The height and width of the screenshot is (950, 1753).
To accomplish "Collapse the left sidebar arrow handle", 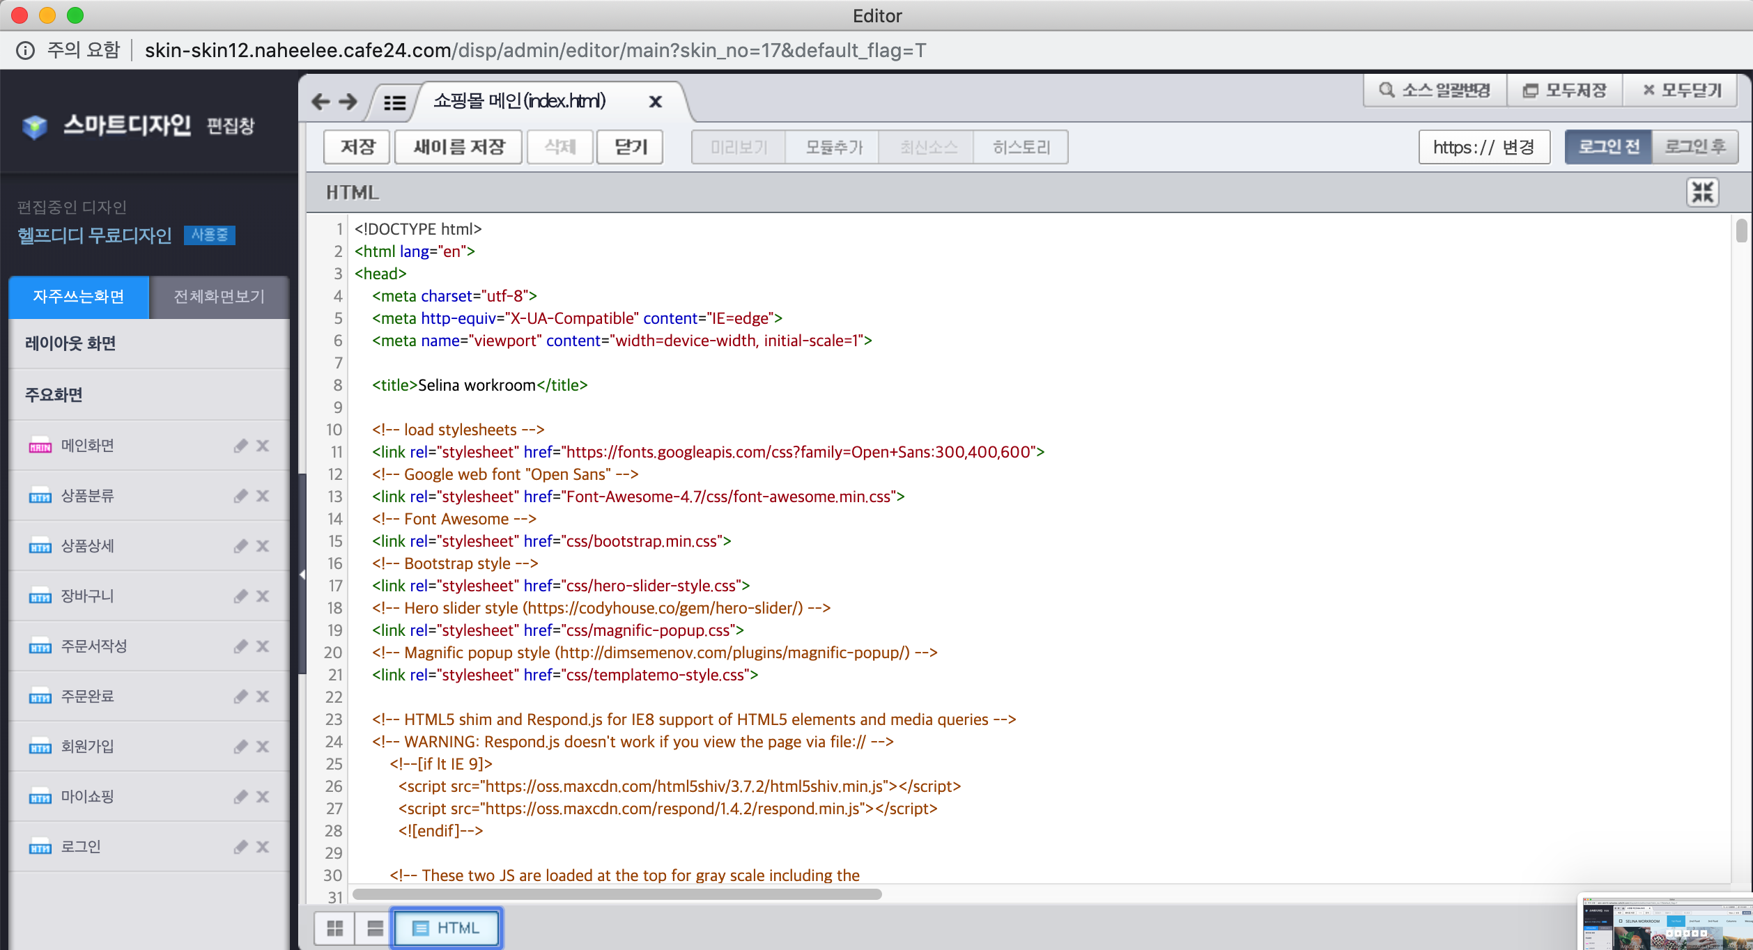I will pyautogui.click(x=302, y=575).
